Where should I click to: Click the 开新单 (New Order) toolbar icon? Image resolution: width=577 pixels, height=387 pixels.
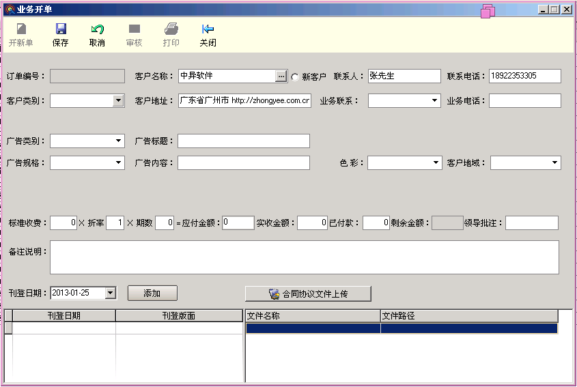coord(21,29)
